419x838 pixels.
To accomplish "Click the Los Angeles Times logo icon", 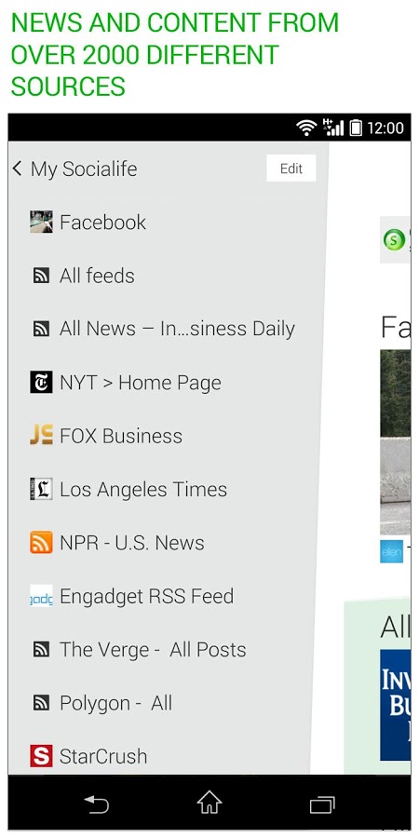I will point(41,489).
